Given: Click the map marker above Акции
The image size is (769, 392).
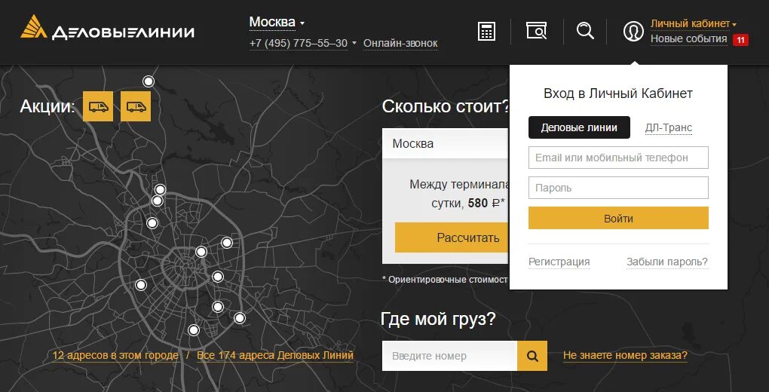Looking at the screenshot, I should (148, 81).
